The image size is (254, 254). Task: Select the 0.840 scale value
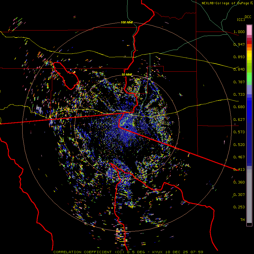click(239, 69)
